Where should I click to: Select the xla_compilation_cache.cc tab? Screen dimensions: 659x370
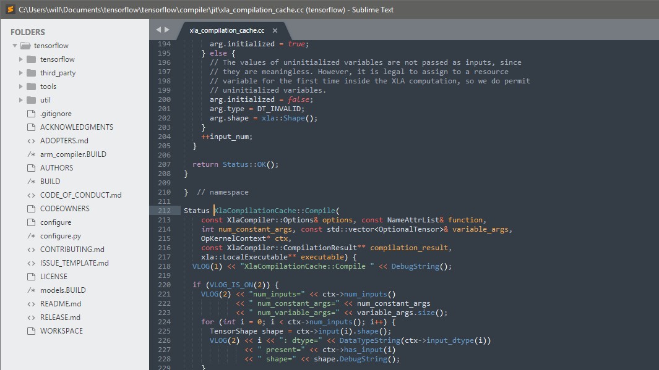[225, 30]
